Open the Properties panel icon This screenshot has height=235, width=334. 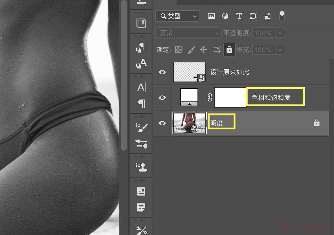[141, 191]
